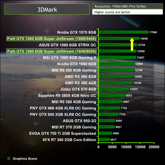165x165 pixels.
Task: Click the 'Graphics Score' legend text
Action: 25,159
